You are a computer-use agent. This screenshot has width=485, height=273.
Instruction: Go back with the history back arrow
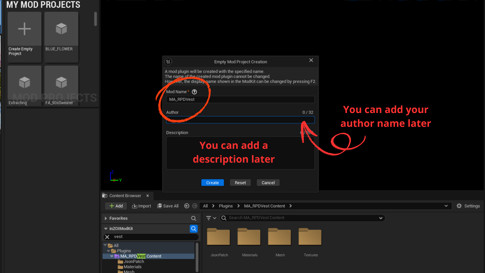pos(186,206)
